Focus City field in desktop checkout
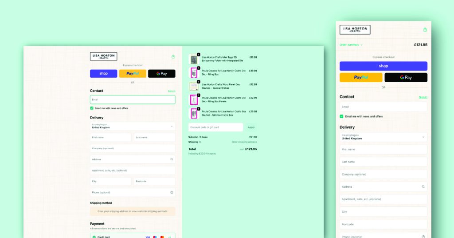This screenshot has height=238, width=454. [x=110, y=182]
